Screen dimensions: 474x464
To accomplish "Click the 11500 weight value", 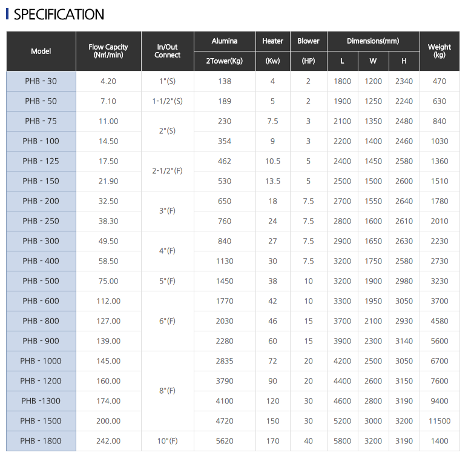I will coord(439,421).
